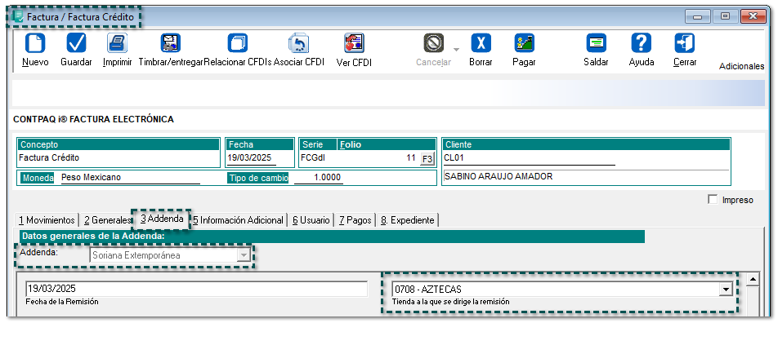This screenshot has width=778, height=345.
Task: Save with the Guardar checkmark icon
Action: (x=76, y=43)
